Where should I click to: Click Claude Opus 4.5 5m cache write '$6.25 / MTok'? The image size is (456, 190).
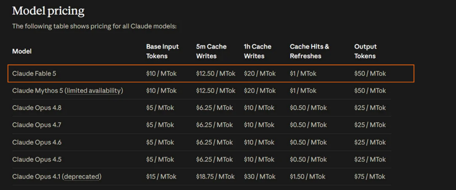pos(214,159)
